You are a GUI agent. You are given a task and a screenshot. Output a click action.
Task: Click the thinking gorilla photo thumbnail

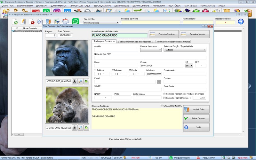(x=67, y=58)
